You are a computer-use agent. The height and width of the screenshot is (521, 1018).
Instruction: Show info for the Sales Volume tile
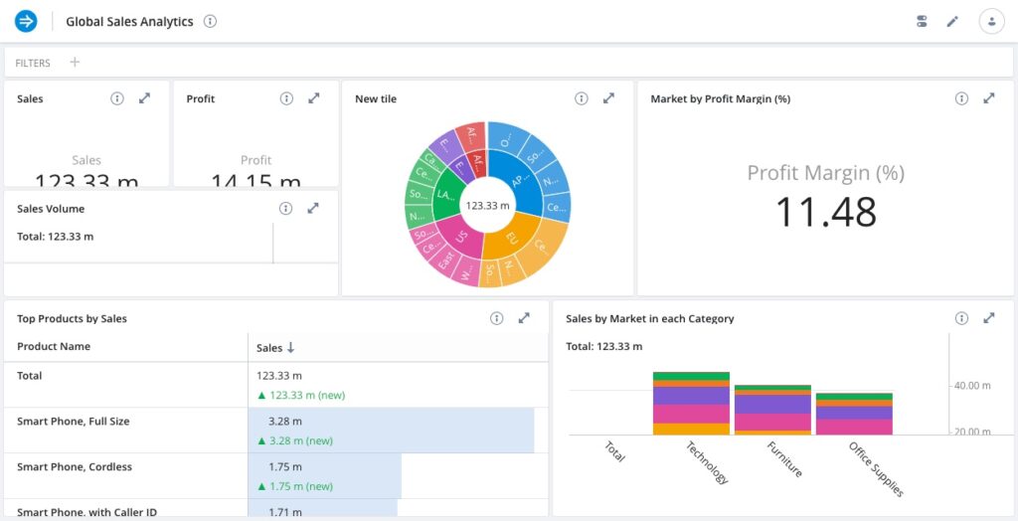[x=285, y=209]
